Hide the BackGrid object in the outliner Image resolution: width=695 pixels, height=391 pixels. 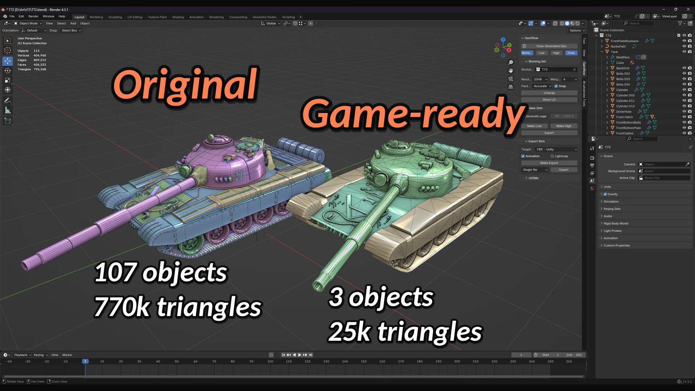tap(684, 68)
